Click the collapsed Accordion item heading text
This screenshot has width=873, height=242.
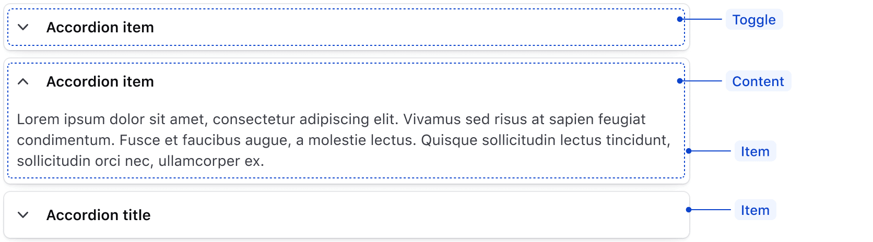[x=100, y=27]
